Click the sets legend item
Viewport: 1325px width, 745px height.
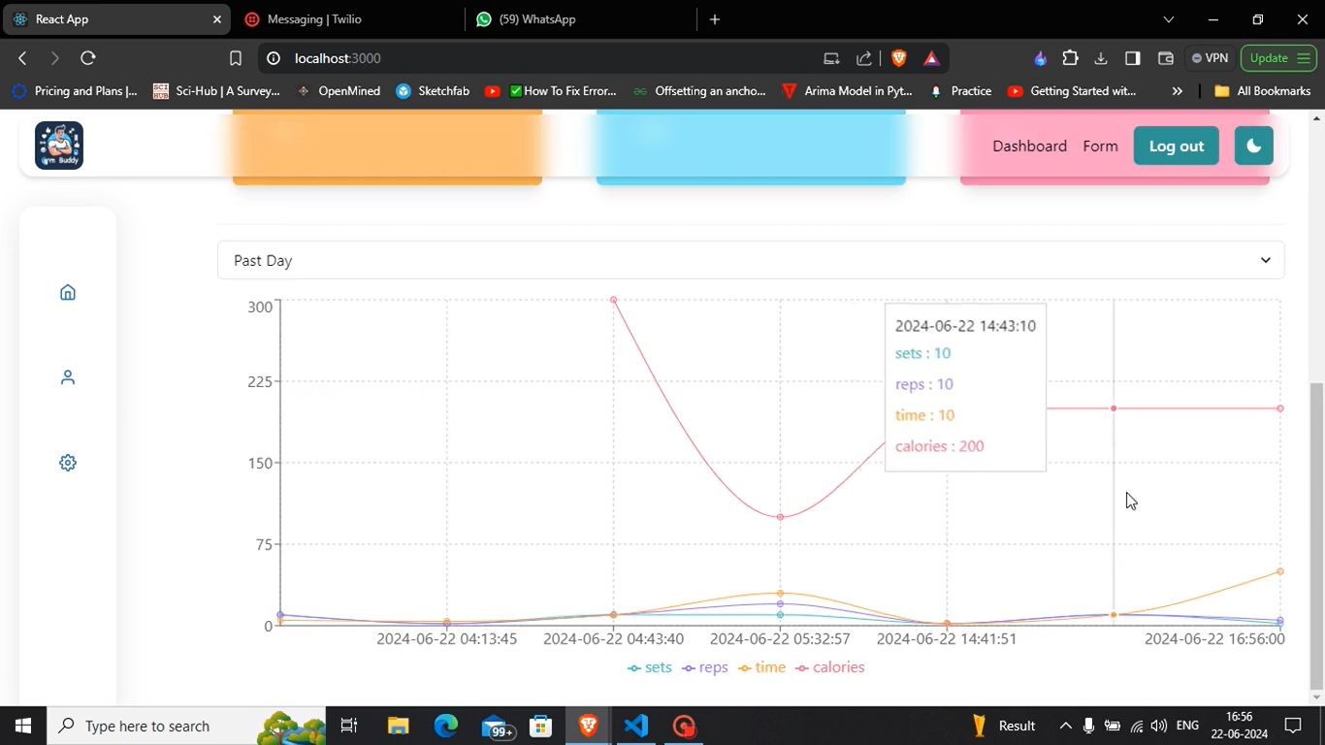coord(650,667)
